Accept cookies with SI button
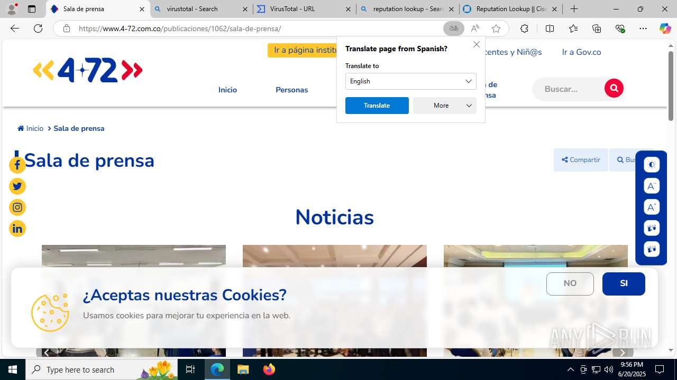677x380 pixels. click(x=624, y=284)
